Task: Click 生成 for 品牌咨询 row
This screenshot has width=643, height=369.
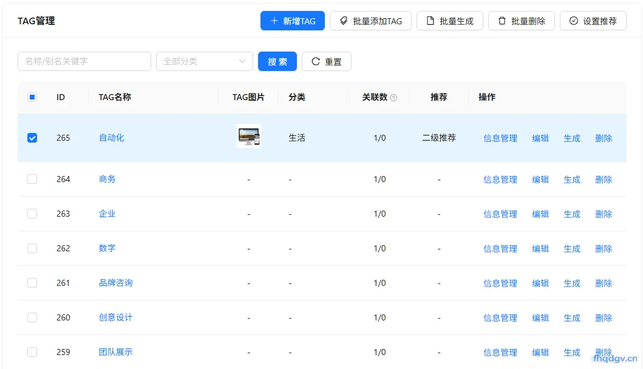Action: coord(572,283)
